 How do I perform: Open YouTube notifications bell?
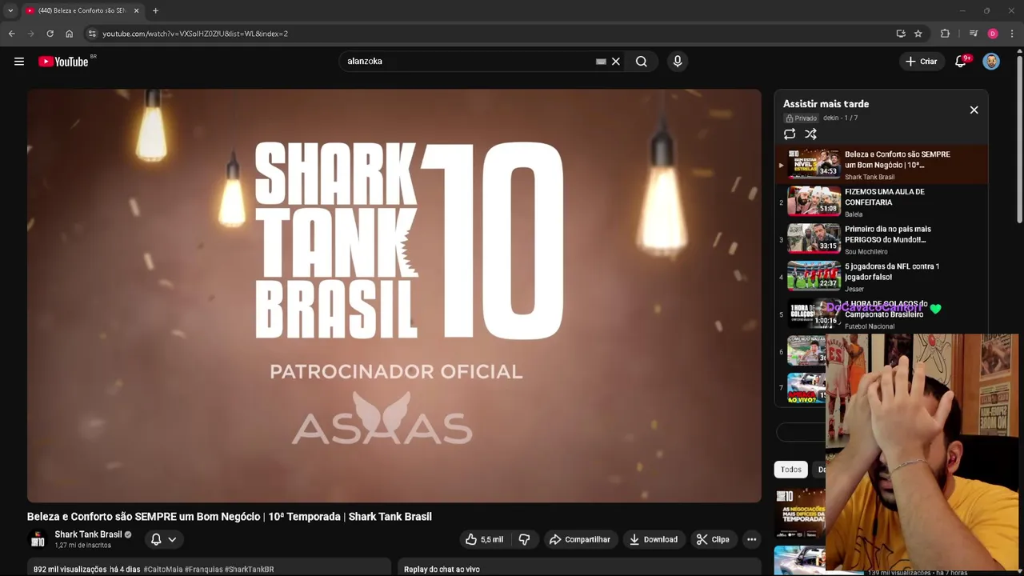pyautogui.click(x=961, y=62)
